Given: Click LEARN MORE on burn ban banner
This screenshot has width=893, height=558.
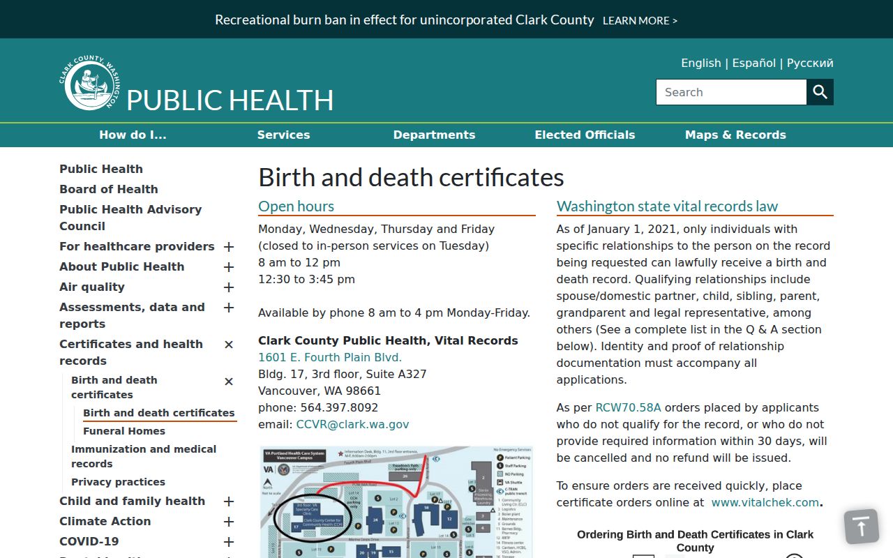Looking at the screenshot, I should [x=640, y=21].
